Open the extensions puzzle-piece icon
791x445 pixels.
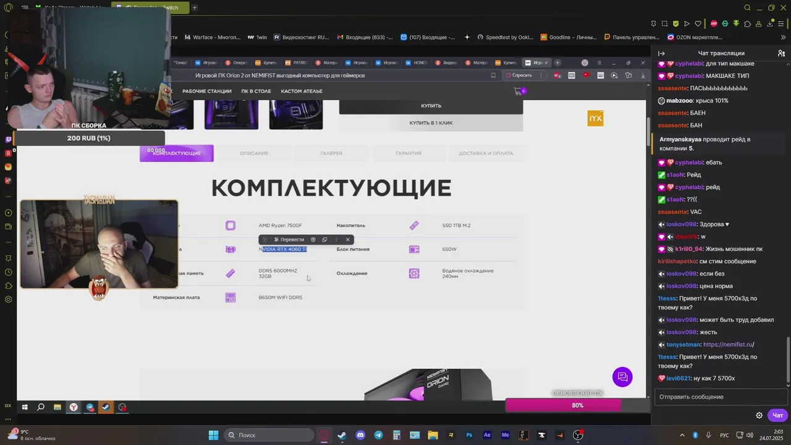coord(748,23)
